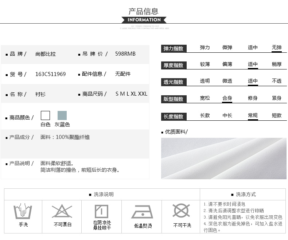Click description line 面料柔软舒适

tap(57, 163)
